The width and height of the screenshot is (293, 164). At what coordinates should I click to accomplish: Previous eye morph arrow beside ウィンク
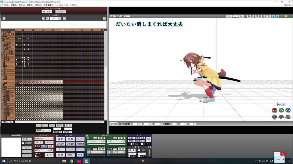(88, 142)
